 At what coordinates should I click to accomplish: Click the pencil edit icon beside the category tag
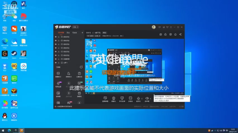(99, 36)
